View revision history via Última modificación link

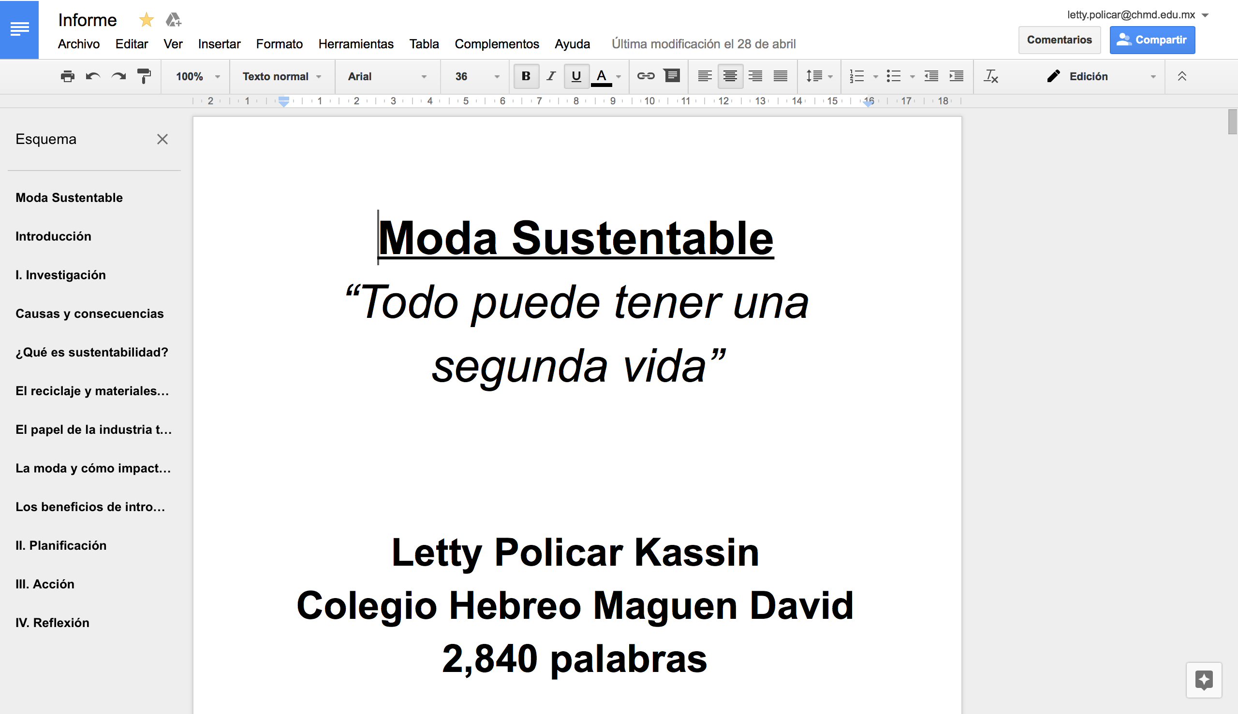click(703, 43)
